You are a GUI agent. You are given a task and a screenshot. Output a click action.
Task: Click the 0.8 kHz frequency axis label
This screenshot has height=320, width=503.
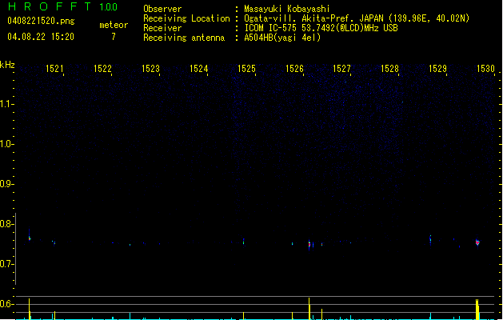6,224
